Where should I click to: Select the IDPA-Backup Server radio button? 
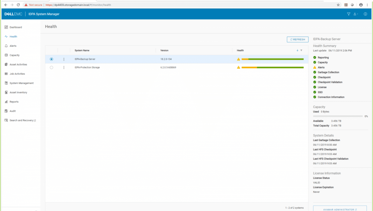[51, 59]
